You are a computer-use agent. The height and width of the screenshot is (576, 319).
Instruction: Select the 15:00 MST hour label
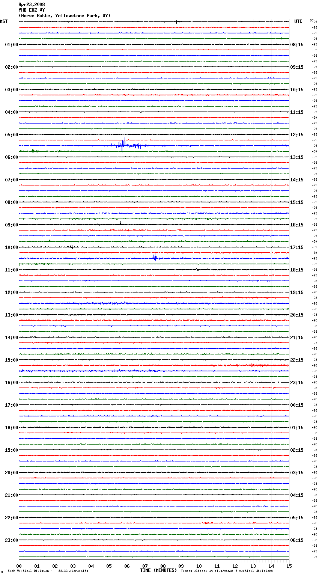click(x=12, y=360)
